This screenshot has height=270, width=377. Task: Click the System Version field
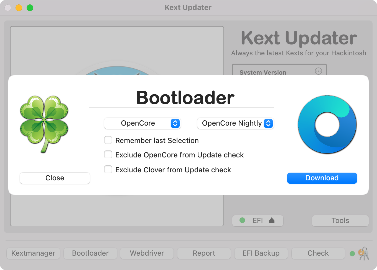[279, 70]
